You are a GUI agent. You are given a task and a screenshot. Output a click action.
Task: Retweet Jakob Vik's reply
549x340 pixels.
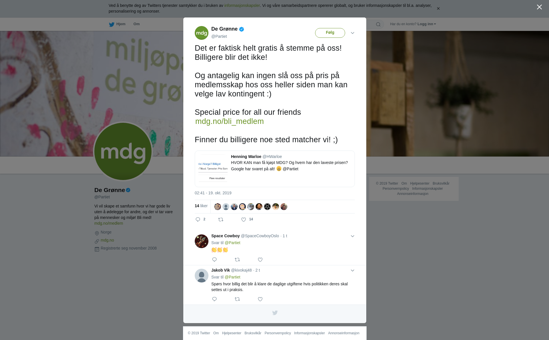click(237, 299)
